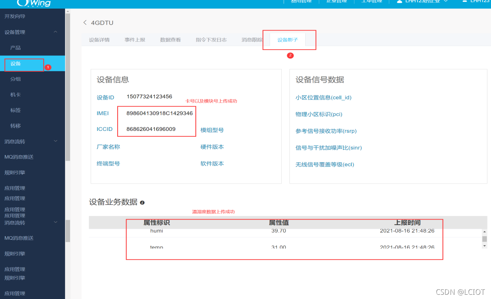
Task: Select the 设备影子 tab
Action: coord(288,40)
